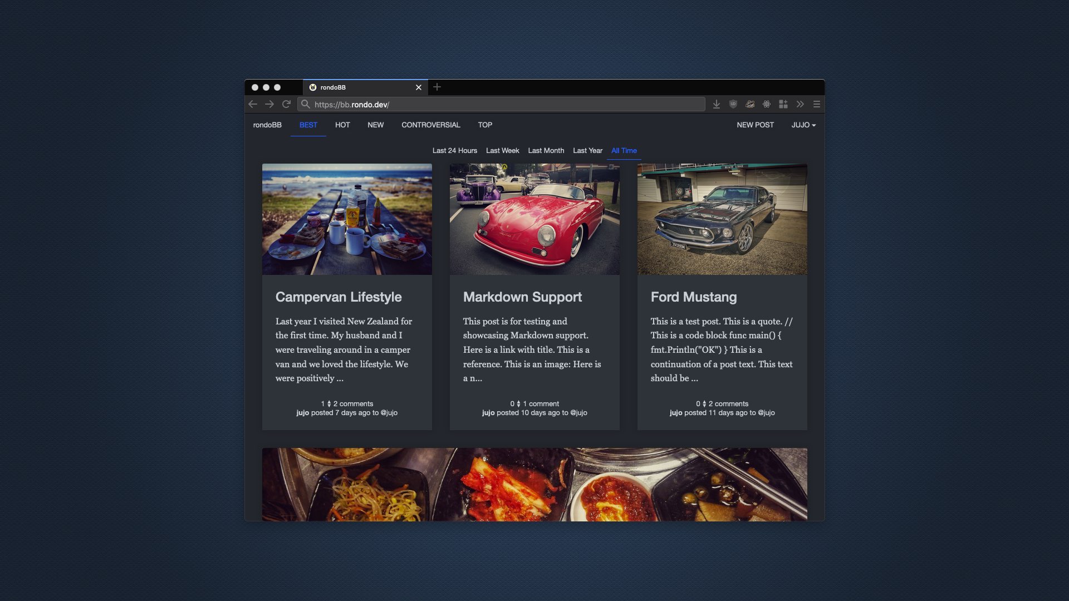Click the search magnifier icon in address bar

coord(305,104)
